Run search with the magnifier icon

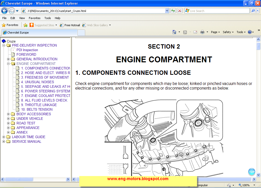[253, 11]
